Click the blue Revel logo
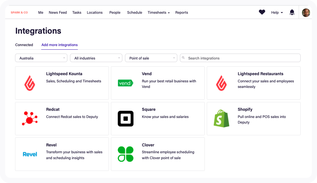Viewport: 317px width, 183px height. [x=30, y=154]
